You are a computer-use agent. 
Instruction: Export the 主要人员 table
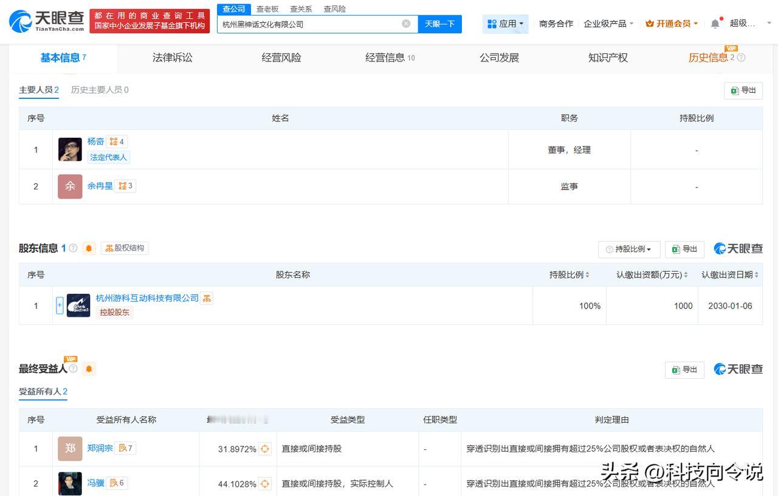pyautogui.click(x=743, y=90)
